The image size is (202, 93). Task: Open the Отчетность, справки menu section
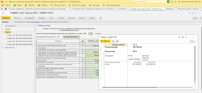(77, 5)
